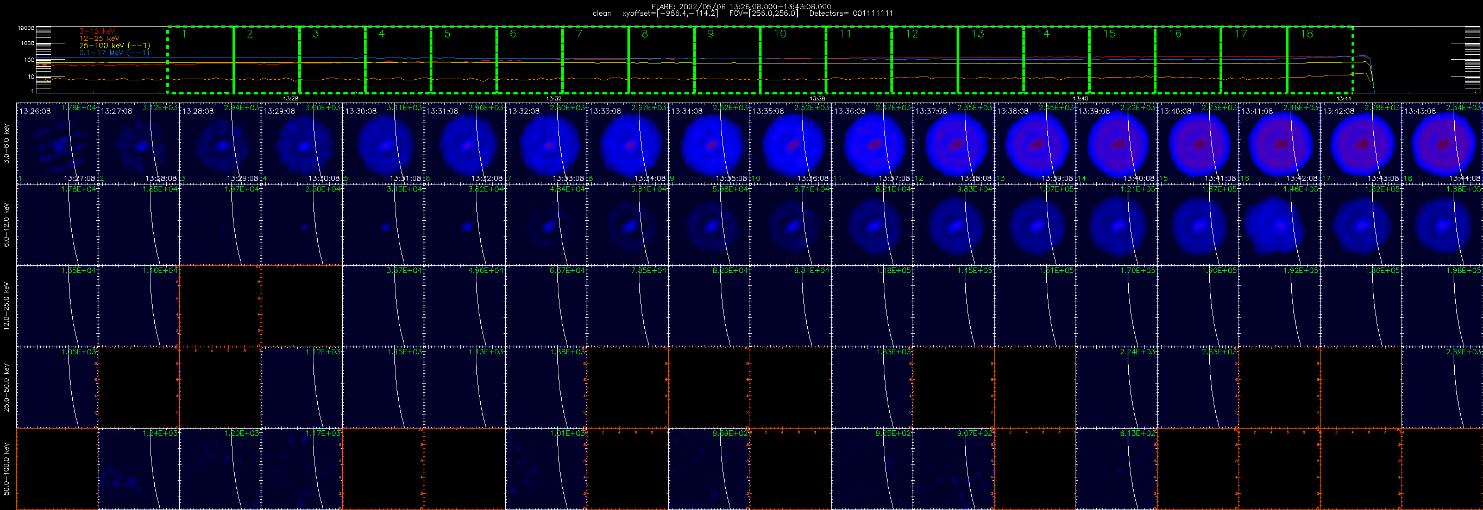
Task: Open the 6.0-12.0 keV image with peak 5.98E+04
Action: tap(709, 225)
